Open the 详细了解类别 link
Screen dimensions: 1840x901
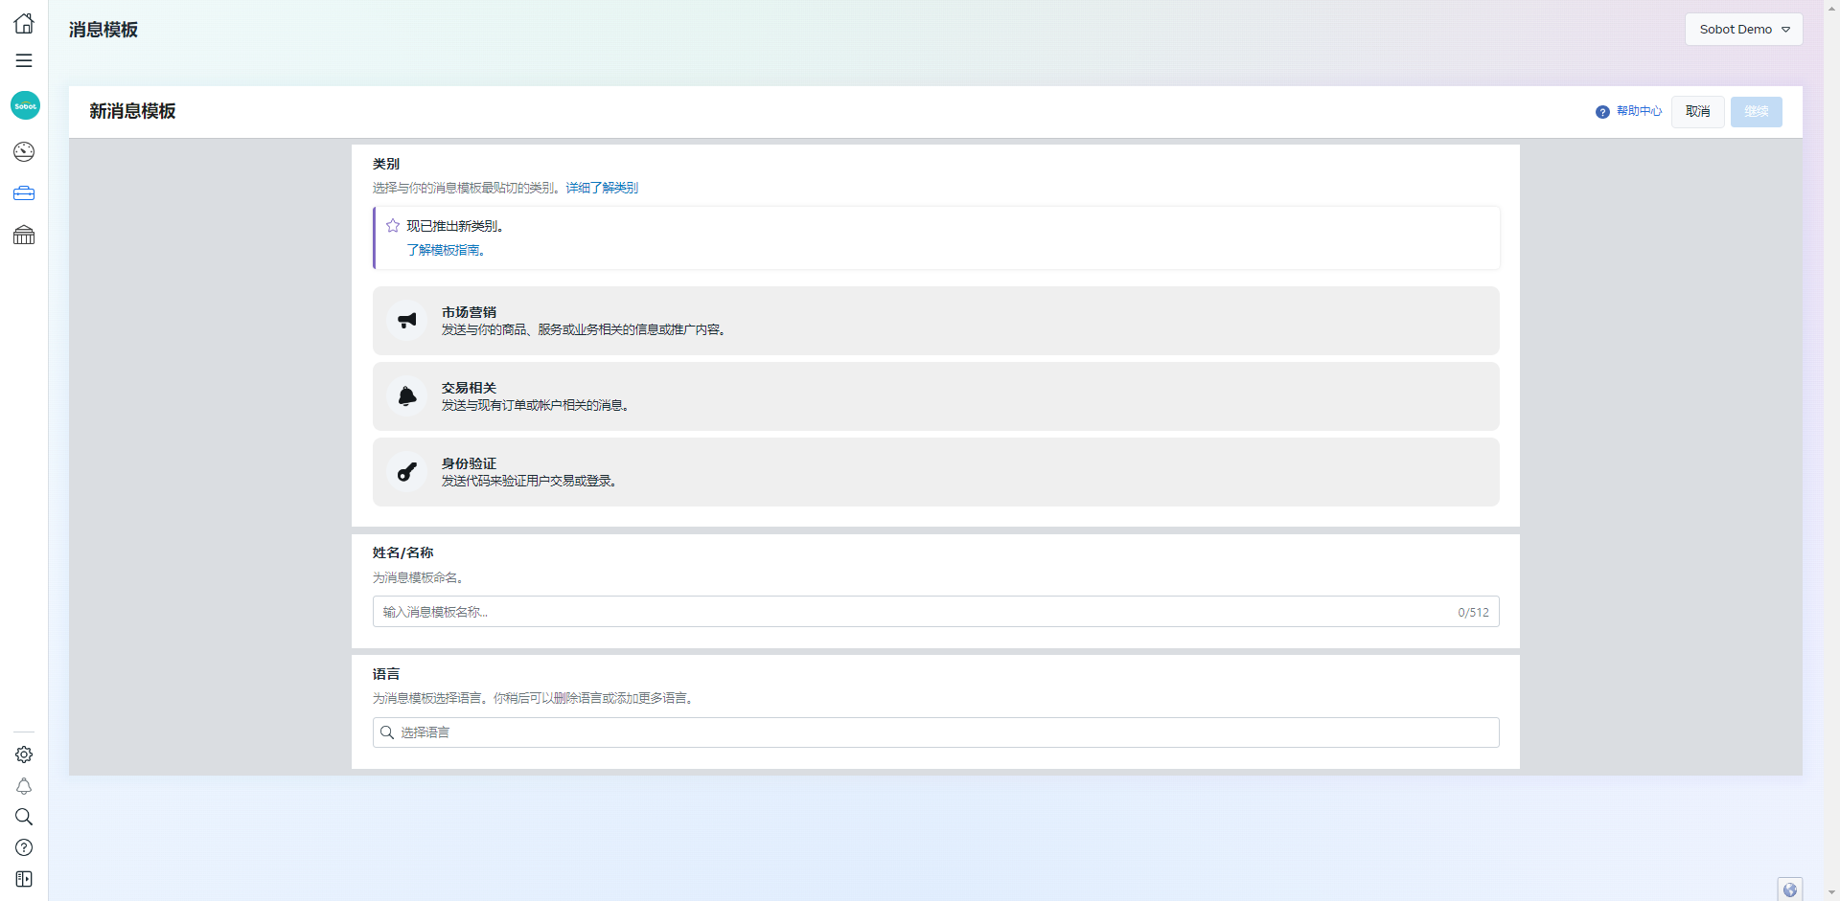[602, 188]
